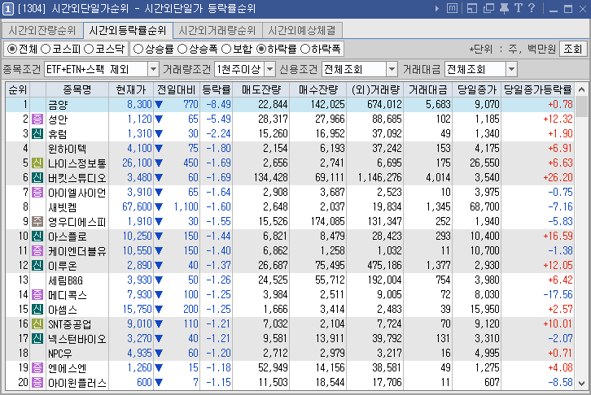591x395 pixels.
Task: Click the font size T icon
Action: tap(519, 8)
